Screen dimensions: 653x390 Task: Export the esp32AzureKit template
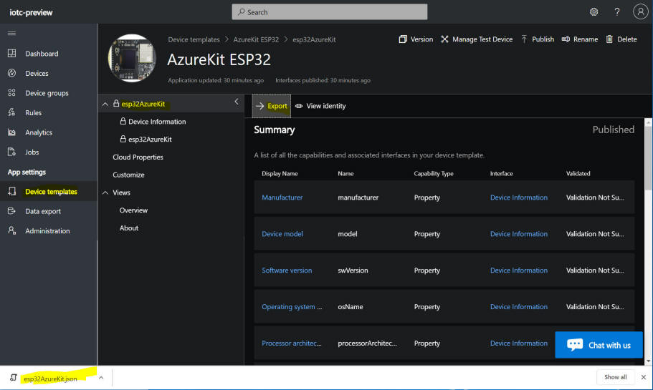[272, 106]
